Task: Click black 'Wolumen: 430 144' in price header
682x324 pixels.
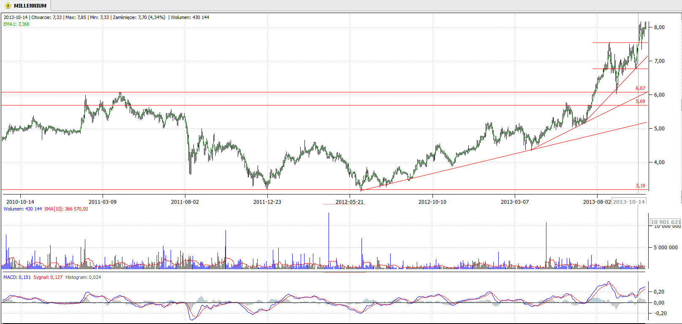Action: (x=190, y=17)
